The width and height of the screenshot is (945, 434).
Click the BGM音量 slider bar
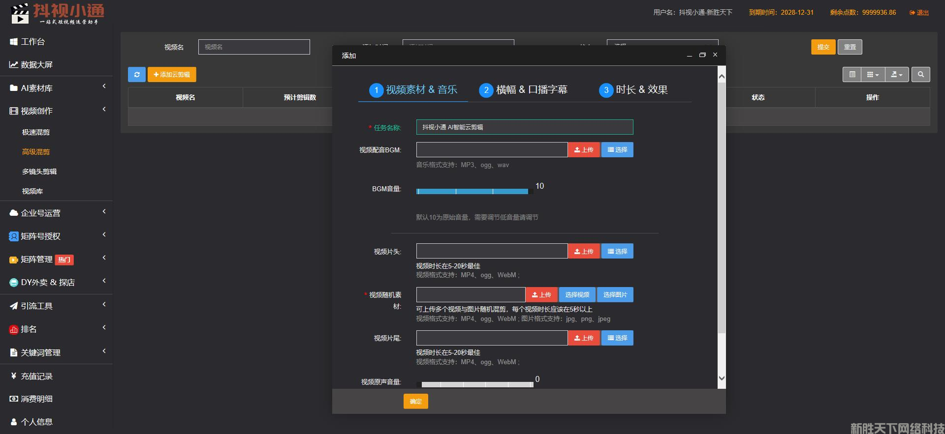(x=472, y=191)
